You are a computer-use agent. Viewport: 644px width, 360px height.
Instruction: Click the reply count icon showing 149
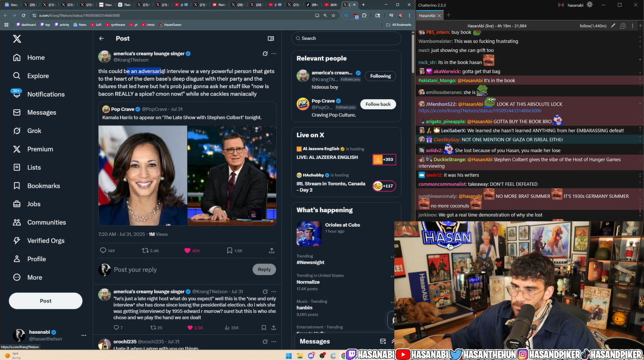103,250
